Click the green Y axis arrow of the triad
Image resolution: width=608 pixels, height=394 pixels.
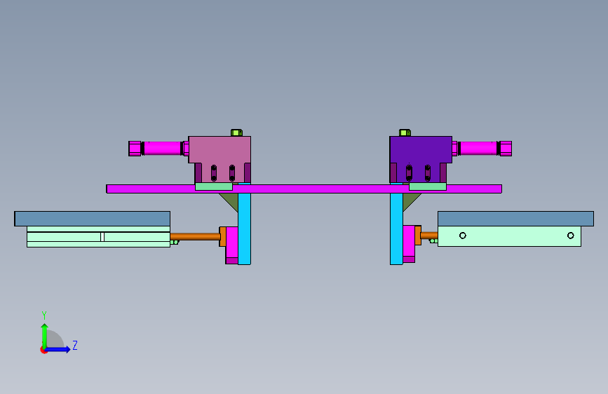click(x=45, y=335)
